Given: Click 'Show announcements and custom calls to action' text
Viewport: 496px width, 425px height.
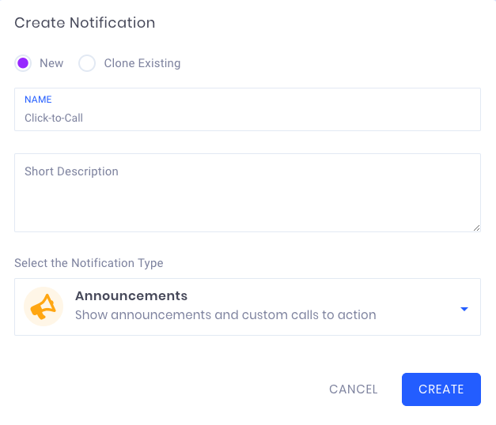Looking at the screenshot, I should (x=225, y=315).
